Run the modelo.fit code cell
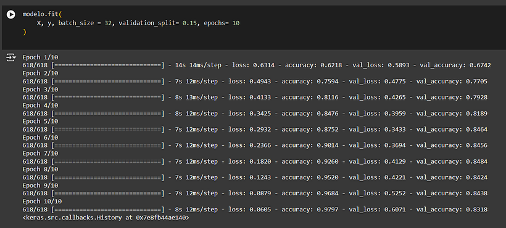This screenshot has height=228, width=506. (10, 15)
